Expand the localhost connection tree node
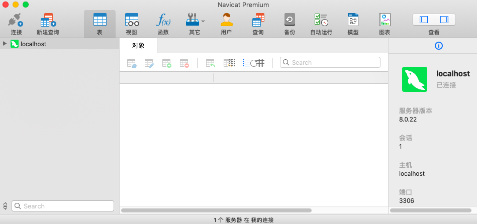Image resolution: width=477 pixels, height=224 pixels. coord(5,44)
